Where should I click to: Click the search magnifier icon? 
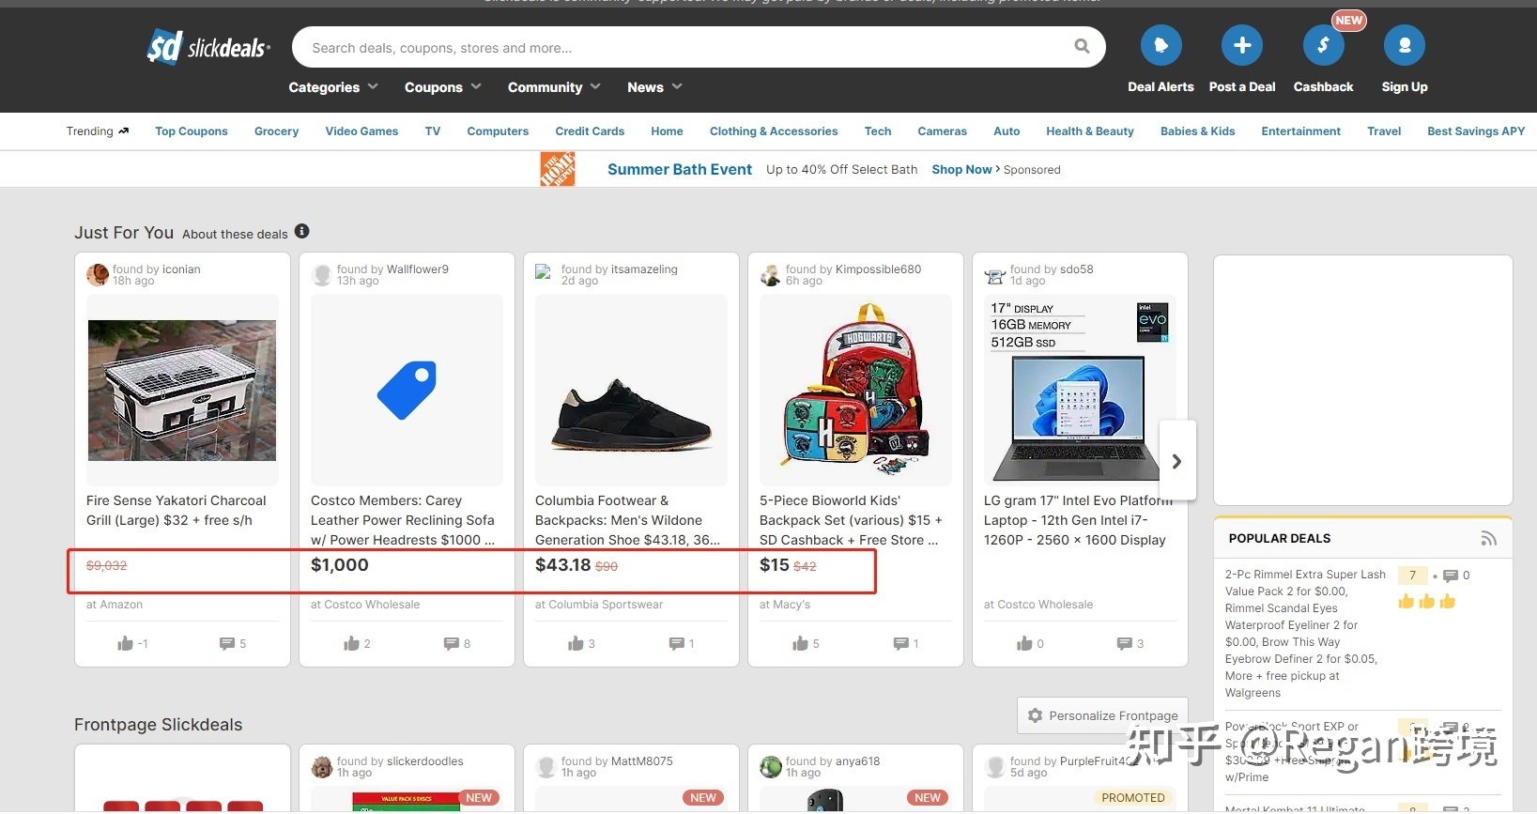(x=1082, y=46)
